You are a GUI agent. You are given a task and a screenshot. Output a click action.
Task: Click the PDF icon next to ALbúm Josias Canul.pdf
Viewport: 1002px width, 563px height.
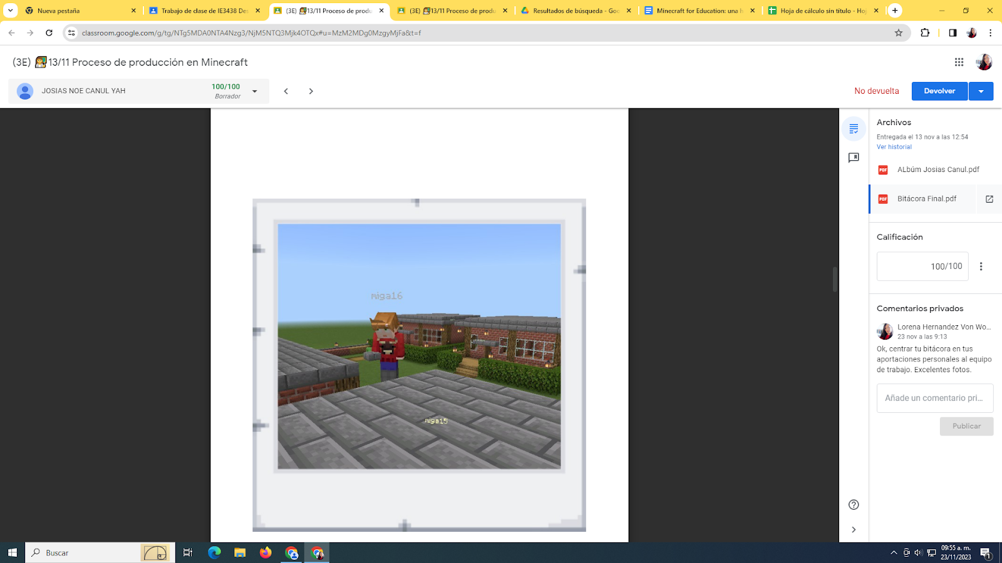[x=883, y=170]
